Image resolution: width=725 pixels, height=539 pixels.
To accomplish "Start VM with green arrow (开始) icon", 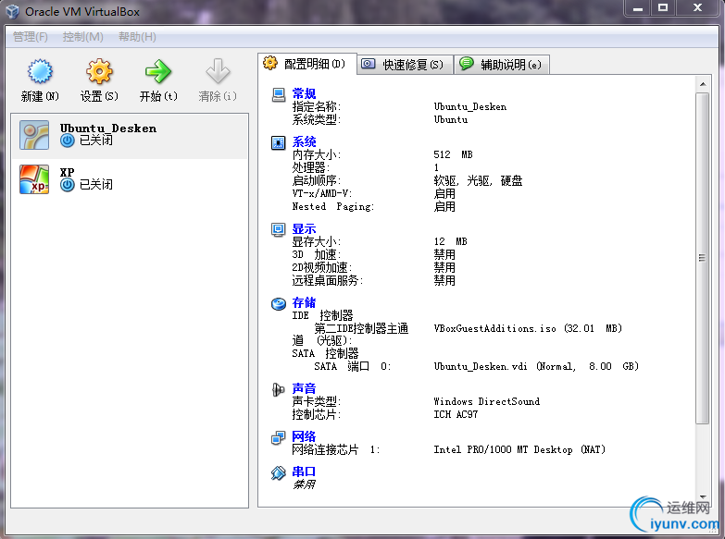I will point(158,71).
